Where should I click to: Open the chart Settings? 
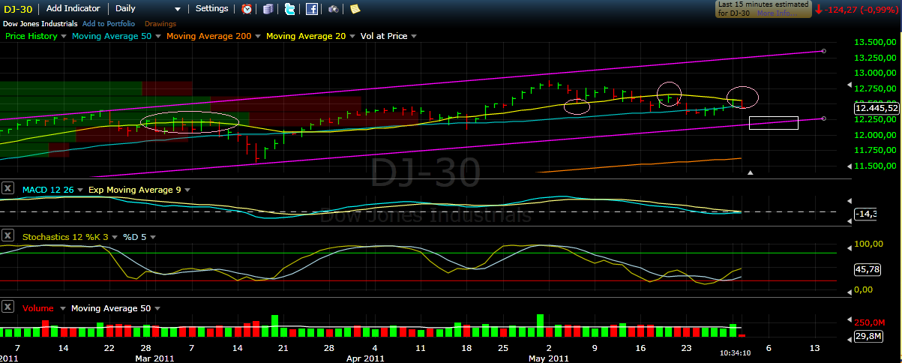[x=212, y=8]
